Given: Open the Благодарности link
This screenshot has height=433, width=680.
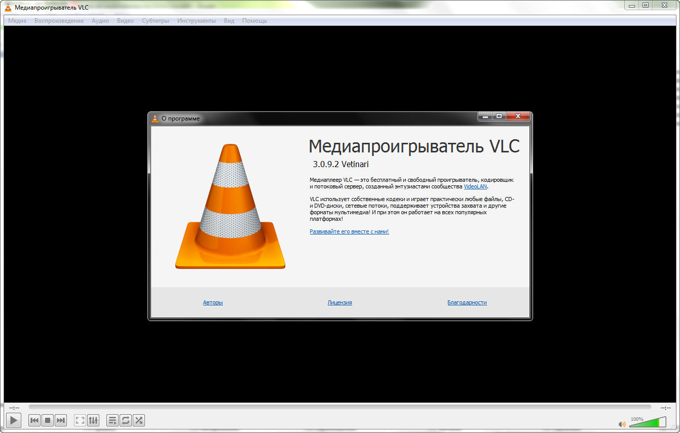Looking at the screenshot, I should click(x=467, y=302).
